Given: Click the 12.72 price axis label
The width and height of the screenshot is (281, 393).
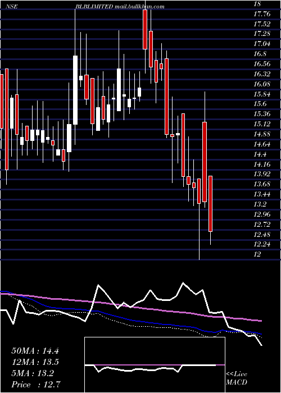Looking at the screenshot, I should point(262,225).
